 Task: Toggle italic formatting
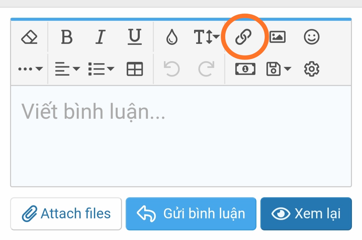(x=100, y=37)
